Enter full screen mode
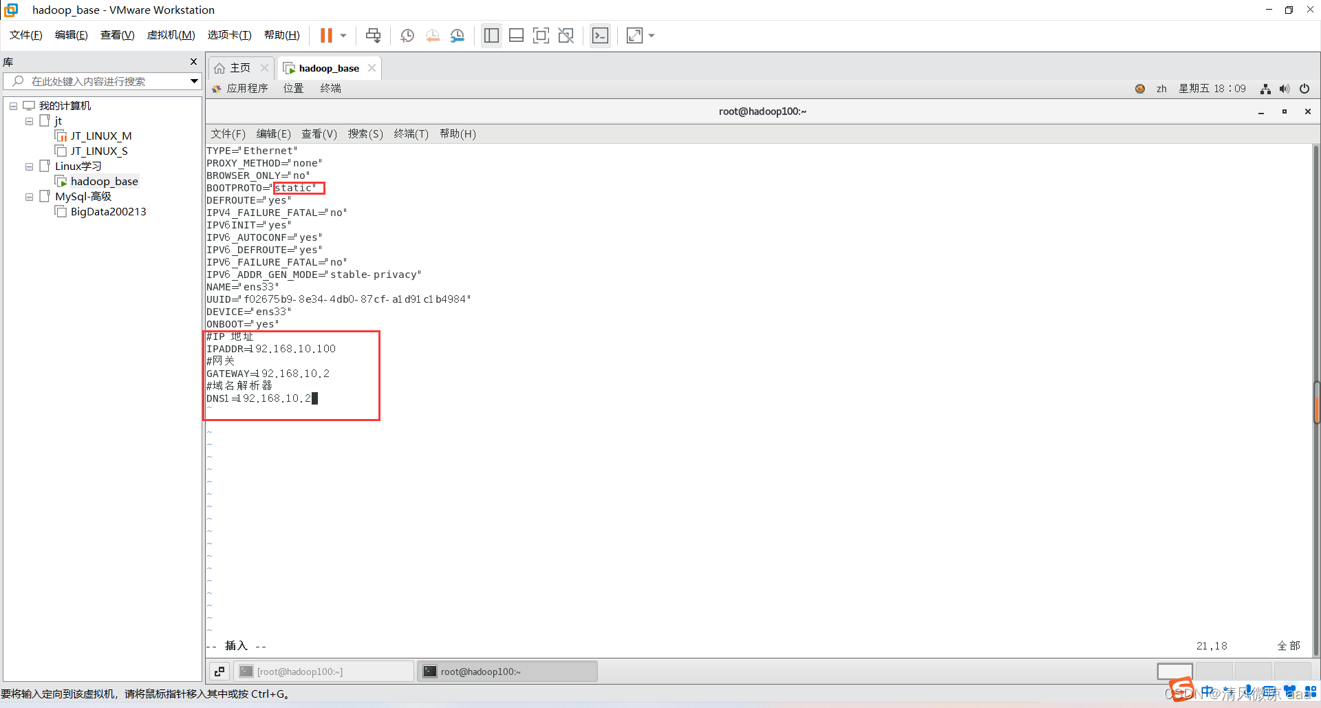This screenshot has height=708, width=1321. pos(541,36)
